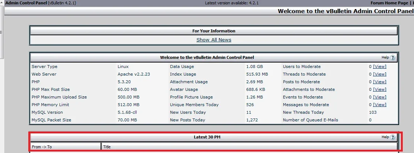The height and width of the screenshot is (153, 414).
Task: Select the Latest 30 PM heading
Action: click(207, 137)
